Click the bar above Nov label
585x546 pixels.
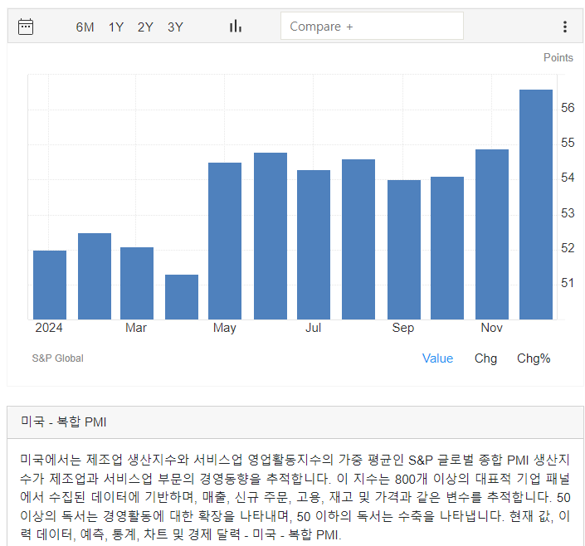click(x=492, y=234)
